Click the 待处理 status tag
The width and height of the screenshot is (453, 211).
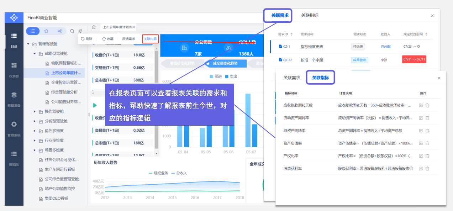[358, 47]
